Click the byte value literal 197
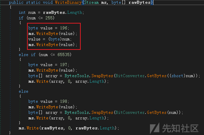The image size is (204, 135). [64, 65]
